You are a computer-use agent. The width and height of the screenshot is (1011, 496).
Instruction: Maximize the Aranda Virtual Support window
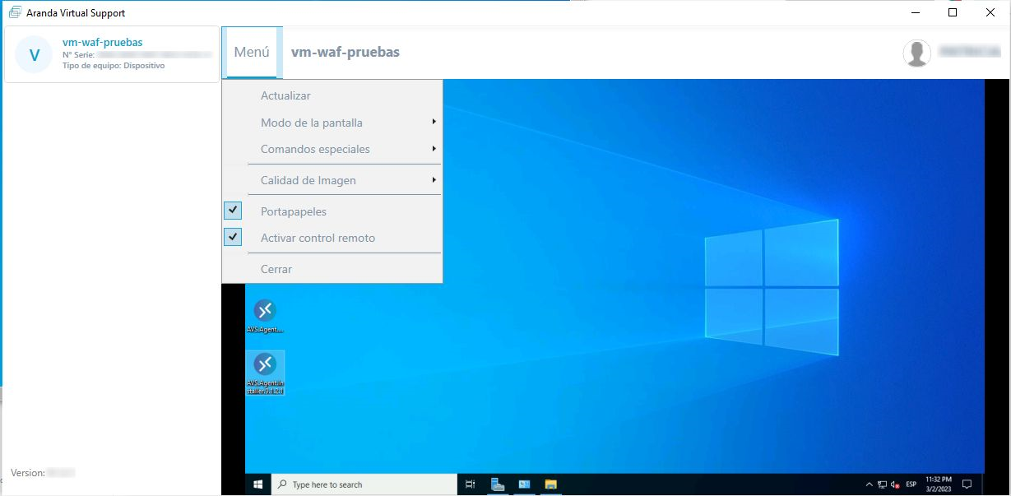[x=953, y=12]
